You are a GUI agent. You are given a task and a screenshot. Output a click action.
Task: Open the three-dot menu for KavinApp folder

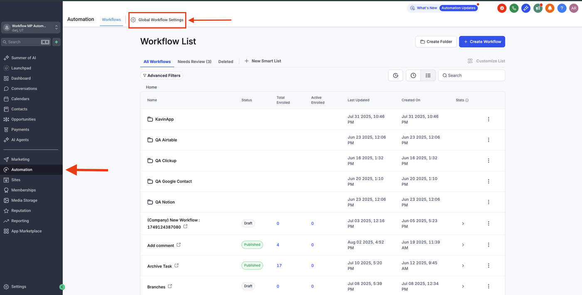488,119
